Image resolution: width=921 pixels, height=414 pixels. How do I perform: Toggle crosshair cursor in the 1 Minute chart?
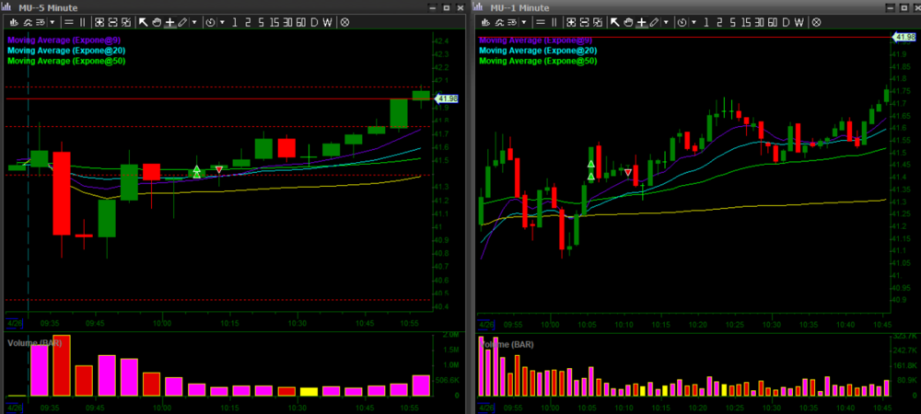coord(641,22)
